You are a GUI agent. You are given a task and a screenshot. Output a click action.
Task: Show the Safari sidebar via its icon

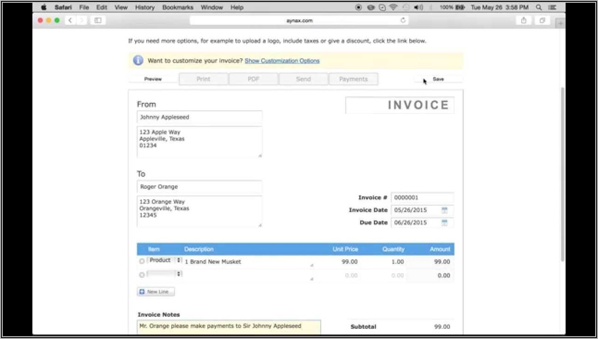tap(97, 20)
